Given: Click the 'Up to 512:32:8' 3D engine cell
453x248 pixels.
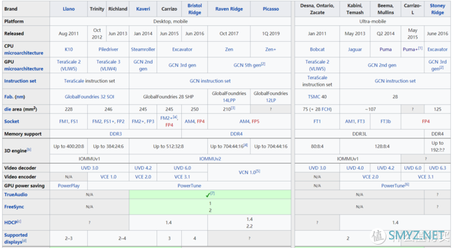Looking at the screenshot, I should pyautogui.click(x=168, y=146).
